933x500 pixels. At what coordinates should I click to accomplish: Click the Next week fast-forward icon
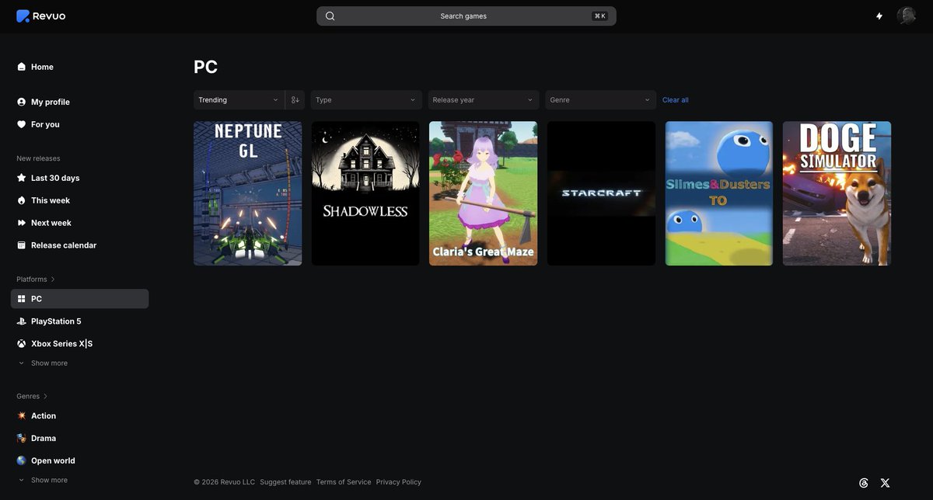coord(21,223)
